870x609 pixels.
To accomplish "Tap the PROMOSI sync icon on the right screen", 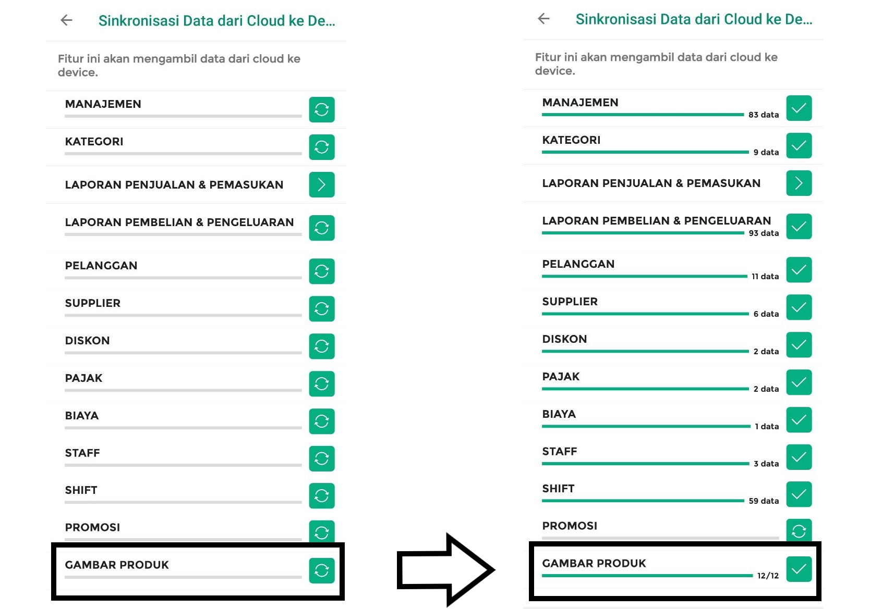I will point(799,531).
